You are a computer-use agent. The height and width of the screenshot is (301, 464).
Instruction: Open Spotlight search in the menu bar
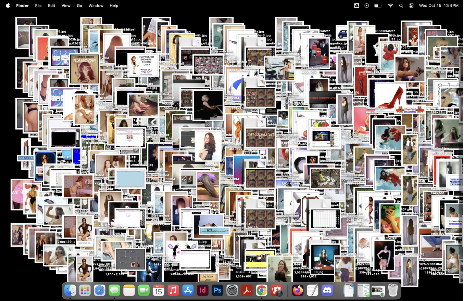click(x=401, y=5)
